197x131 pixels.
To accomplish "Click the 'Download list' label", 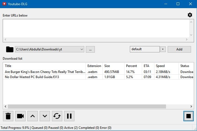I will coord(12,59).
